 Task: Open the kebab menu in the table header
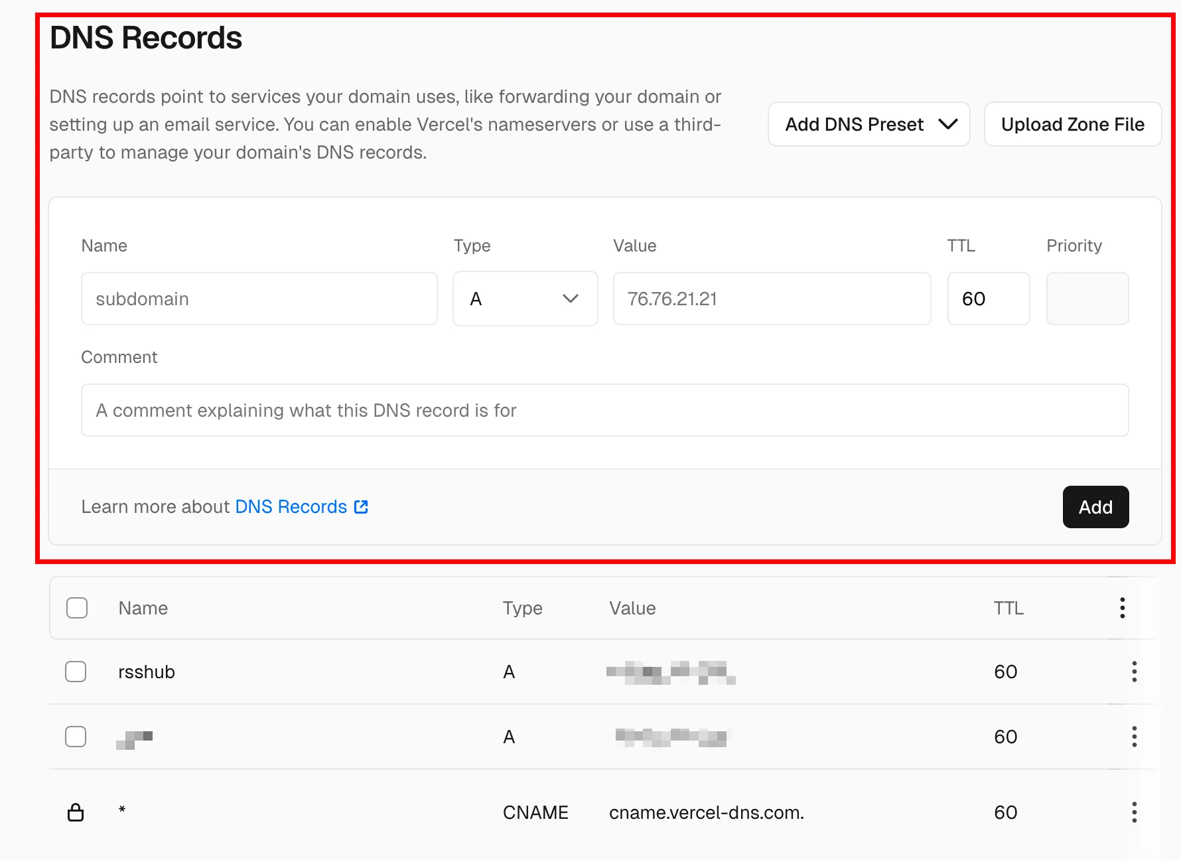[1122, 608]
